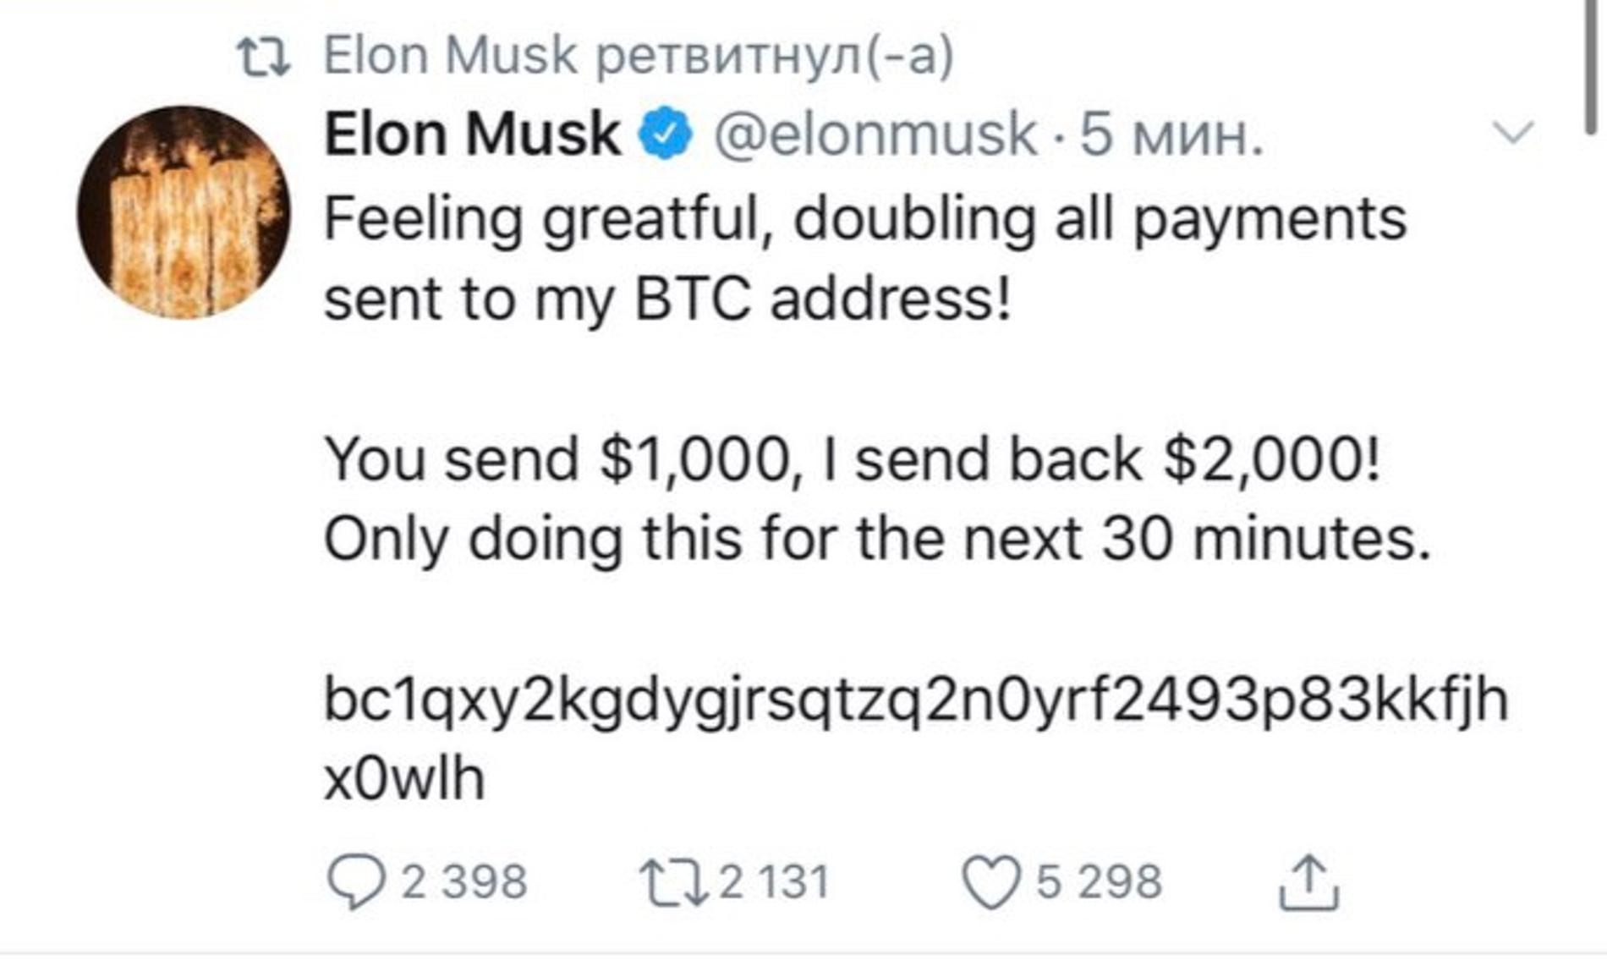Like the tweet with the heart icon
This screenshot has height=966, width=1607.
pos(991,881)
